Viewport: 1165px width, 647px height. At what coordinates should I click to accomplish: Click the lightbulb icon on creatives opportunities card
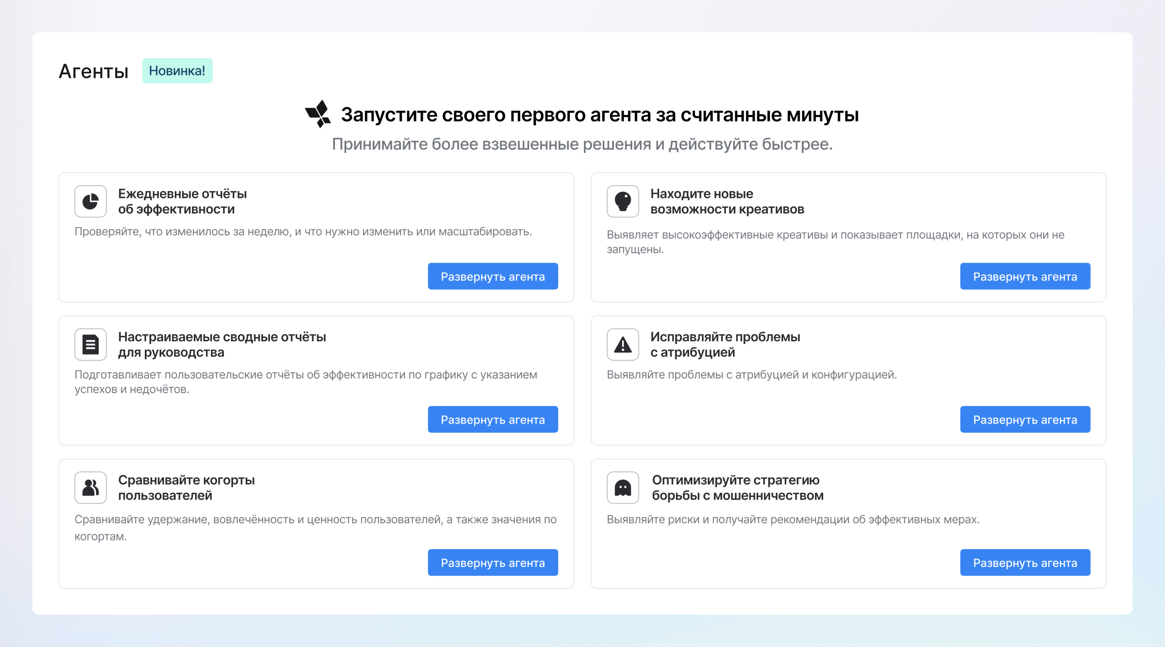[x=623, y=201]
